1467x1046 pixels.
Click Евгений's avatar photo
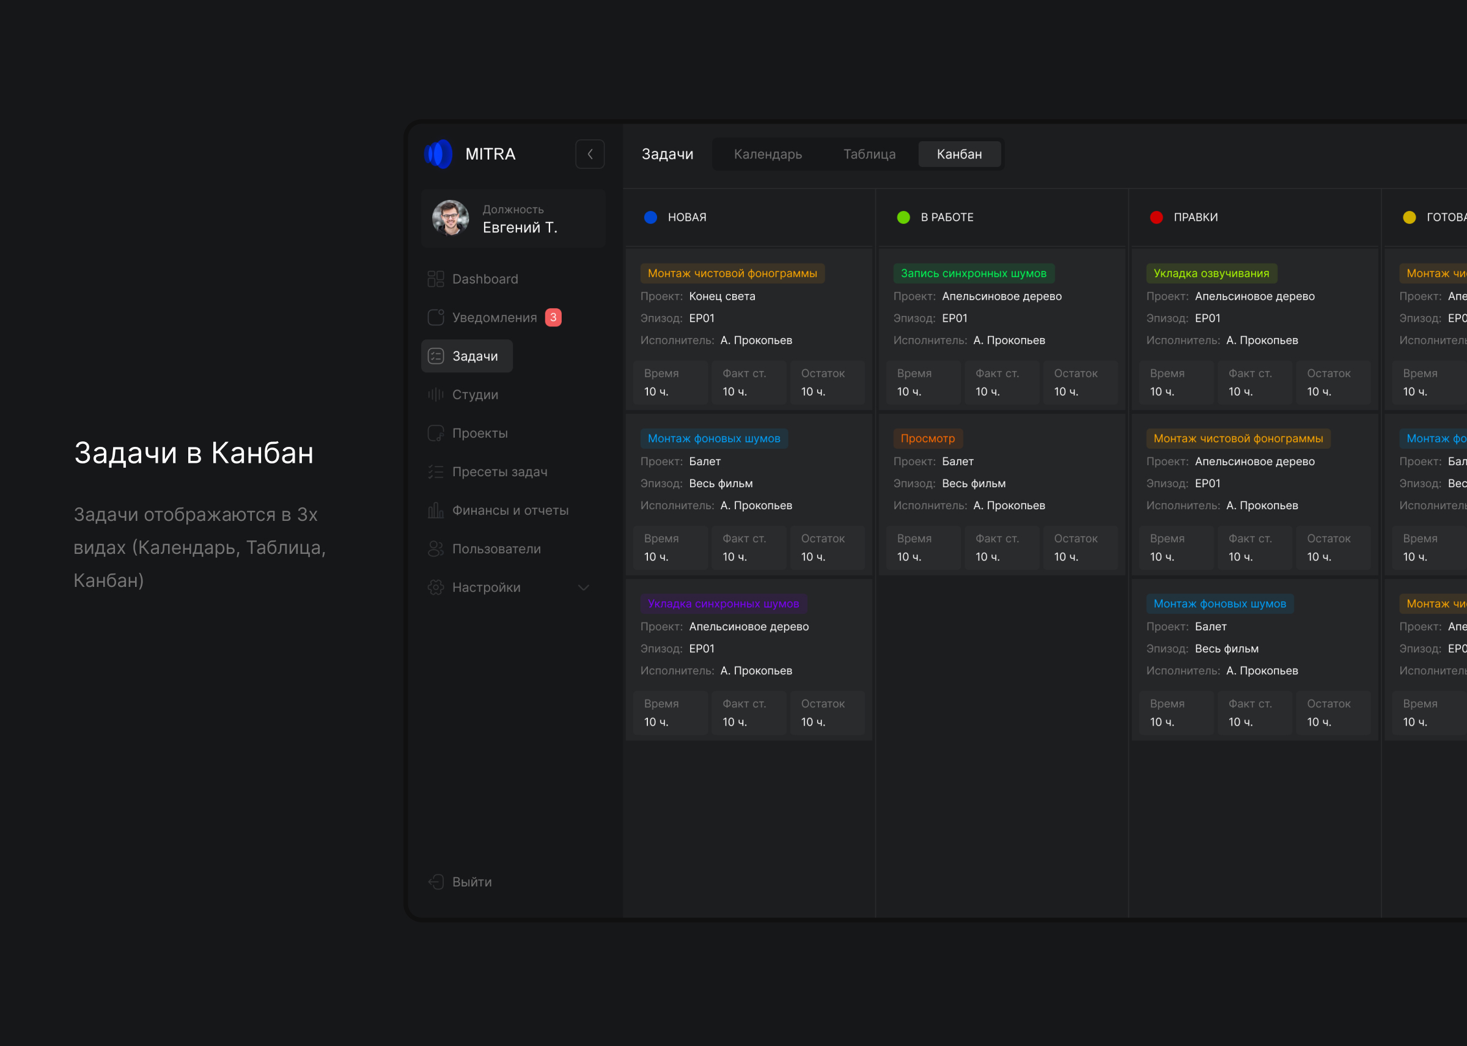[450, 218]
